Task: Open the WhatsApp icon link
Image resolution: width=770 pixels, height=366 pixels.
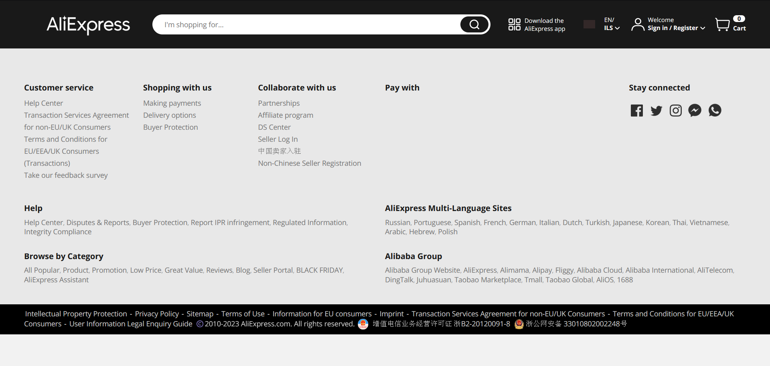Action: pos(715,110)
